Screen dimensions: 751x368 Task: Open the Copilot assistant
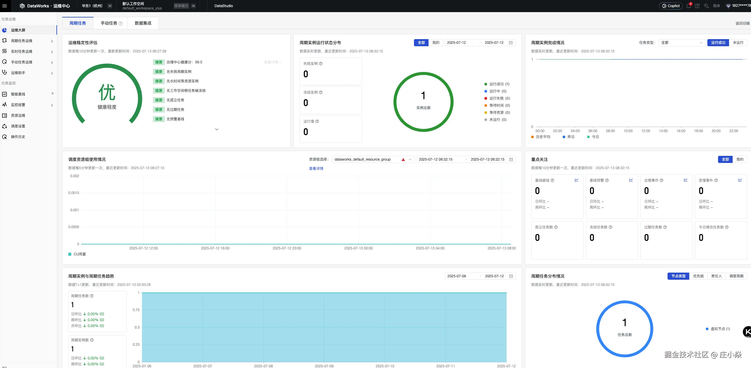(671, 6)
